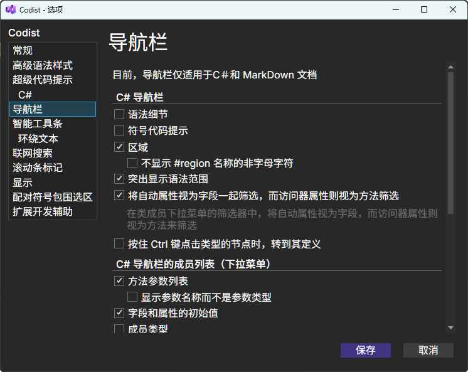Click the 保存 button
Image resolution: width=468 pixels, height=372 pixels.
point(365,350)
